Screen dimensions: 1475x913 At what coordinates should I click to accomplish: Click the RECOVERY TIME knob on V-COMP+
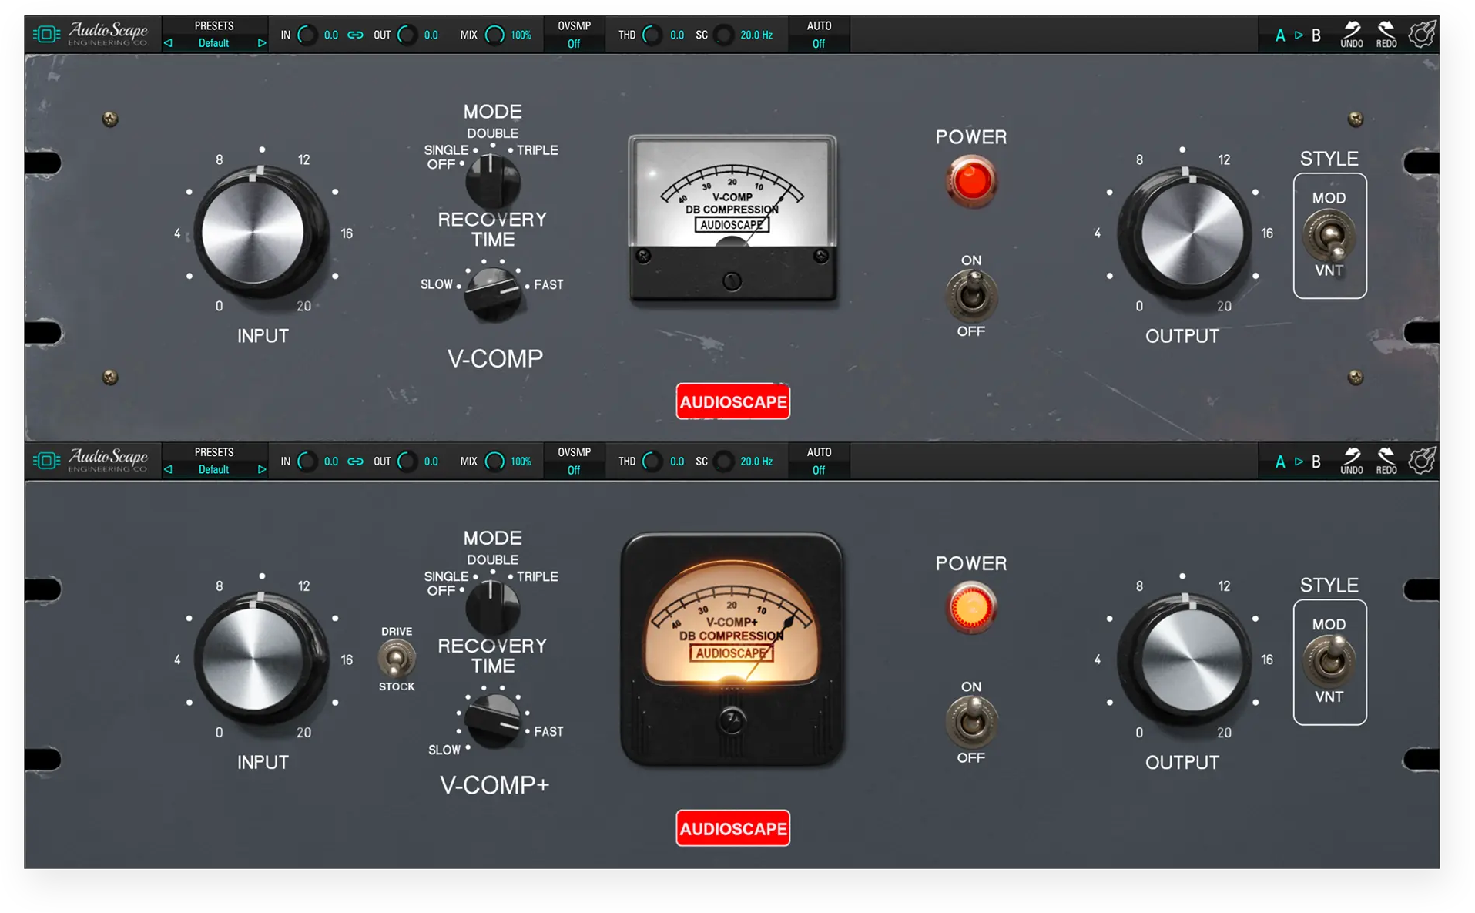(x=494, y=720)
